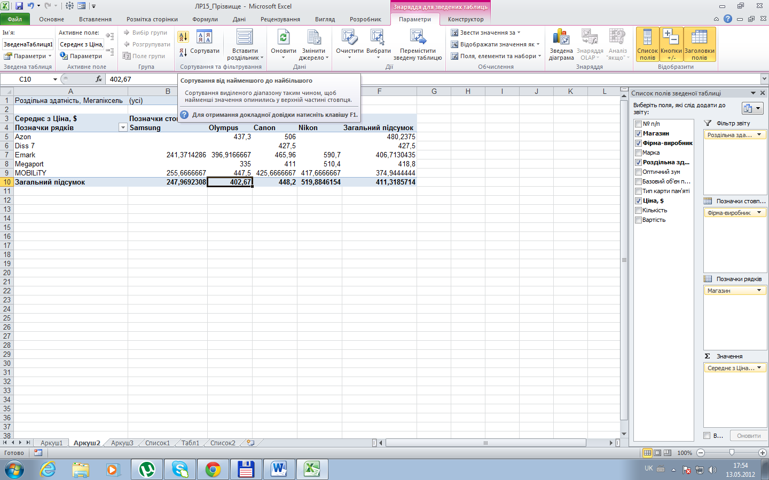769x480 pixels.
Task: Check the № п/п field checkbox
Action: 638,124
